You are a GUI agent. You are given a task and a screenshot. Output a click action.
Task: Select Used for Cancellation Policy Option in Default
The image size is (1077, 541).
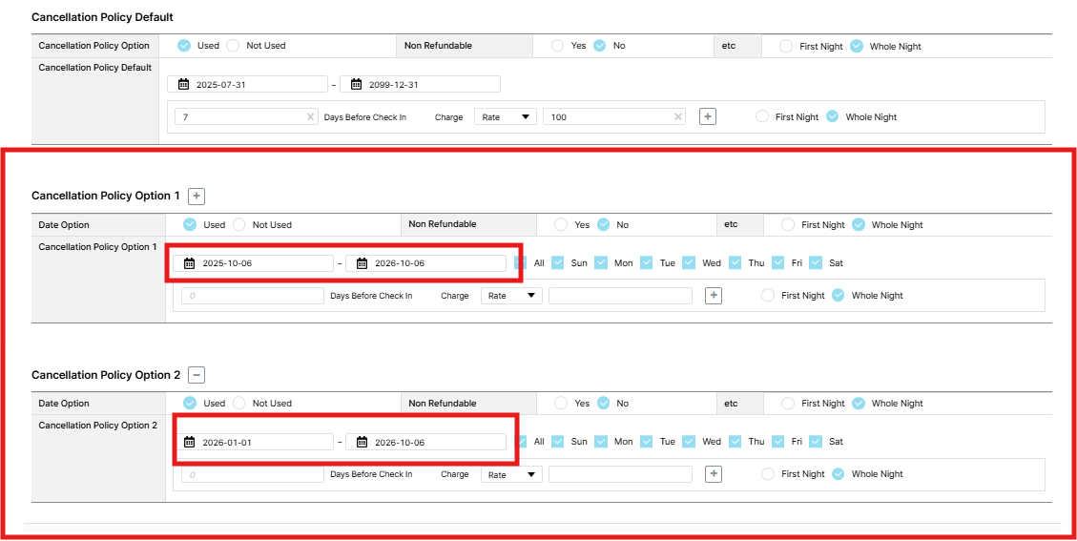(x=184, y=46)
